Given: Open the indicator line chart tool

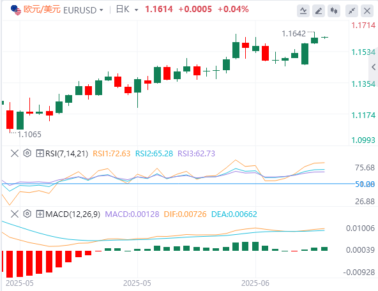Looking at the screenshot, I should [x=303, y=11].
